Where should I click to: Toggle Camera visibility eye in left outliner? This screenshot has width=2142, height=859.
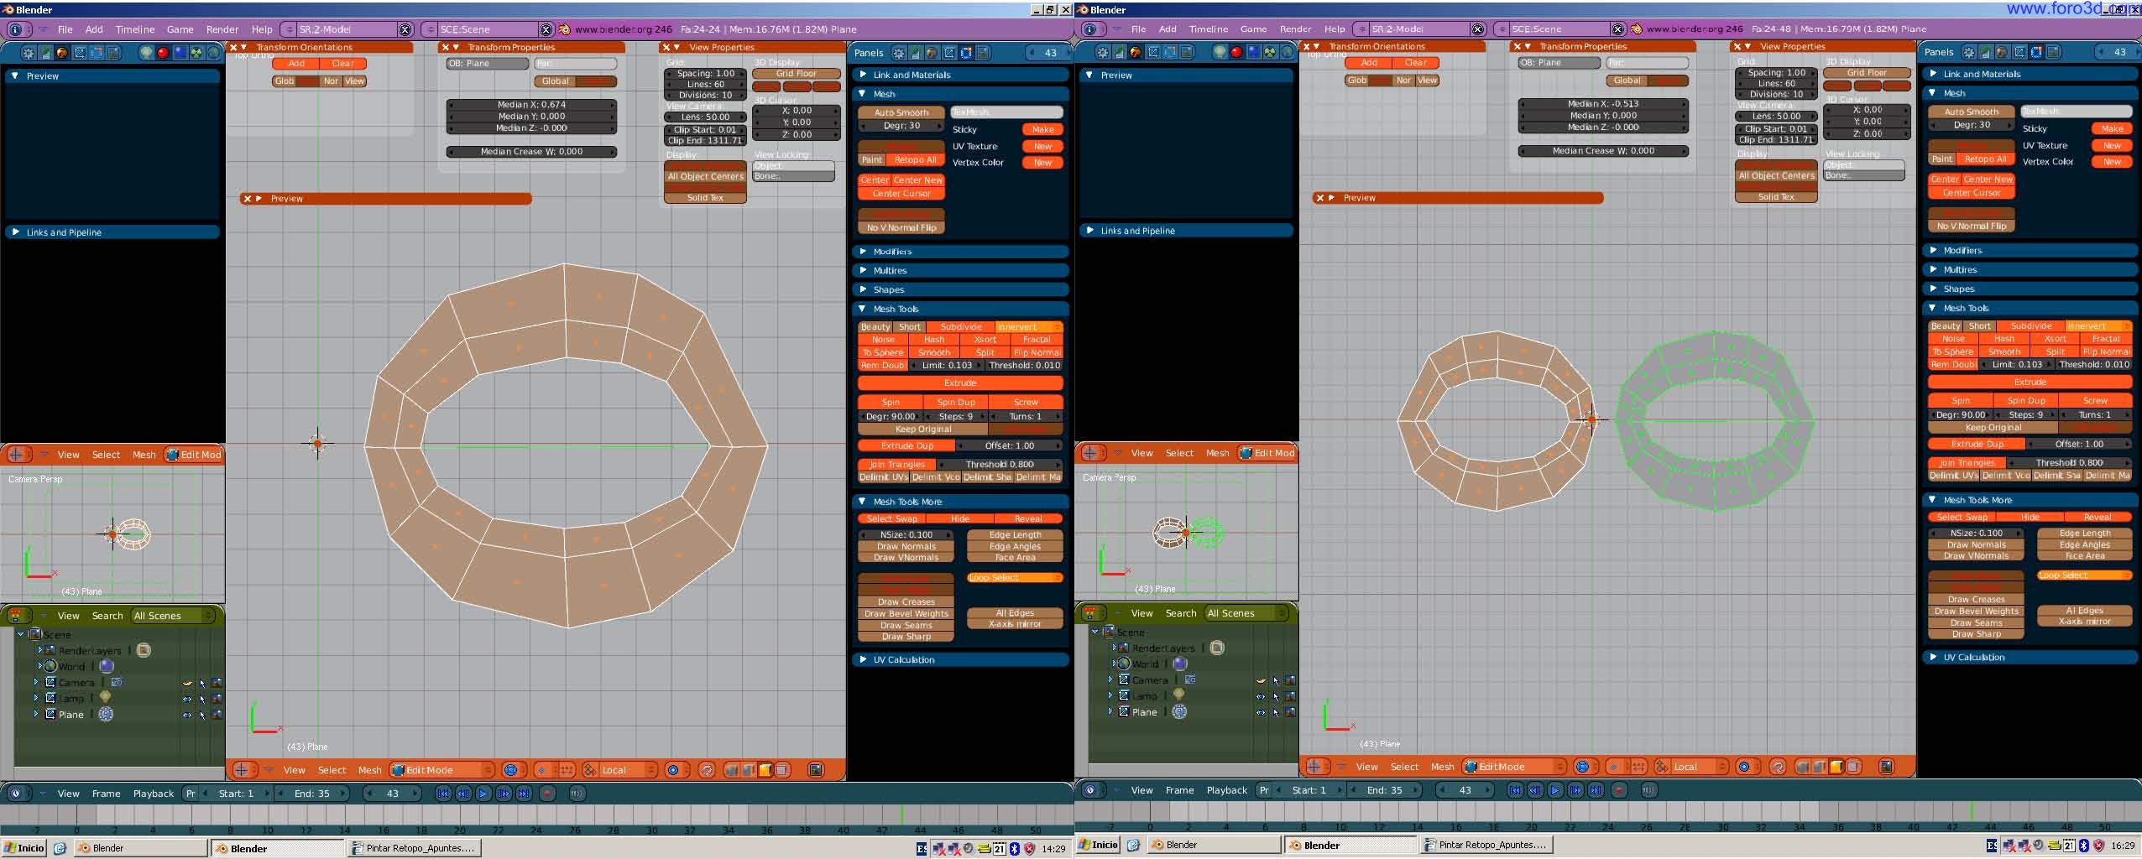click(x=187, y=683)
